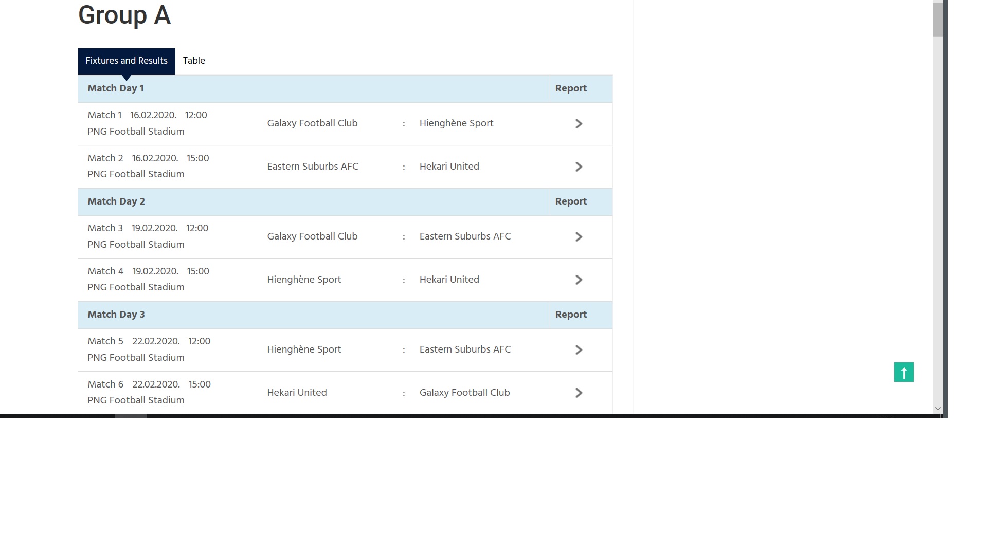Click the green back-to-top arrow button
The height and width of the screenshot is (534, 992).
pos(904,372)
